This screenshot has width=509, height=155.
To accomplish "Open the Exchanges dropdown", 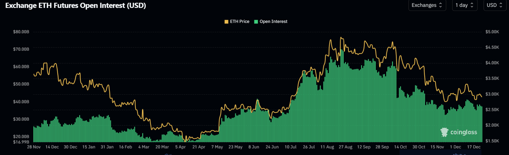I will (x=427, y=5).
